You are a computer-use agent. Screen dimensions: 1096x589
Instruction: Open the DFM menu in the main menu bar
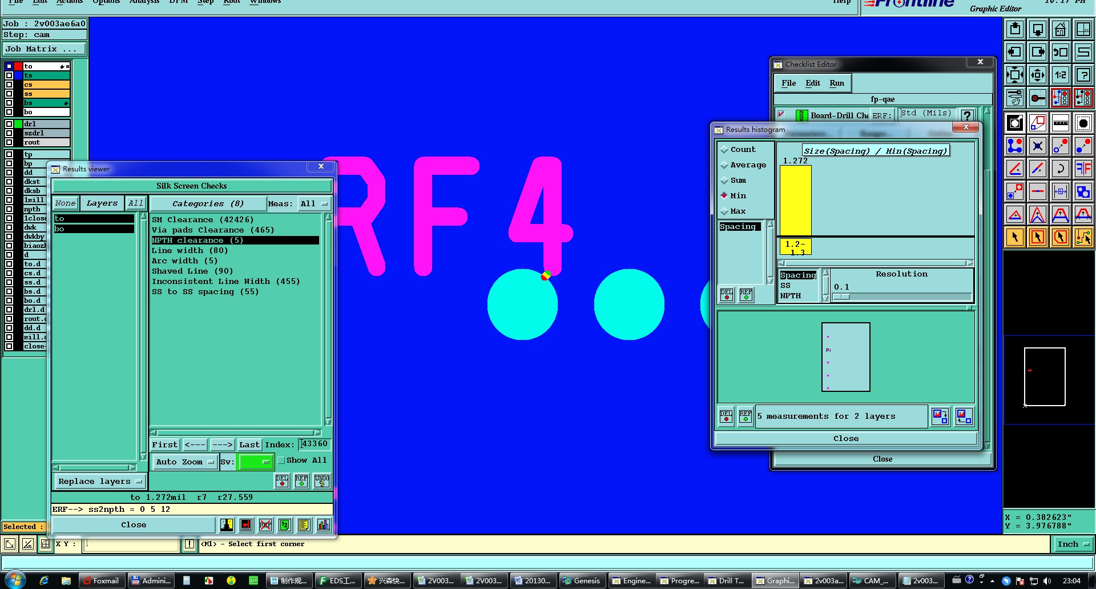(x=179, y=2)
